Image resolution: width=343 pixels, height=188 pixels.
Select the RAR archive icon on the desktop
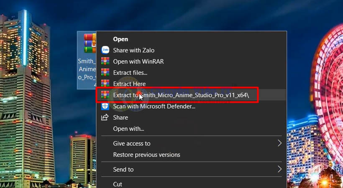pos(90,43)
